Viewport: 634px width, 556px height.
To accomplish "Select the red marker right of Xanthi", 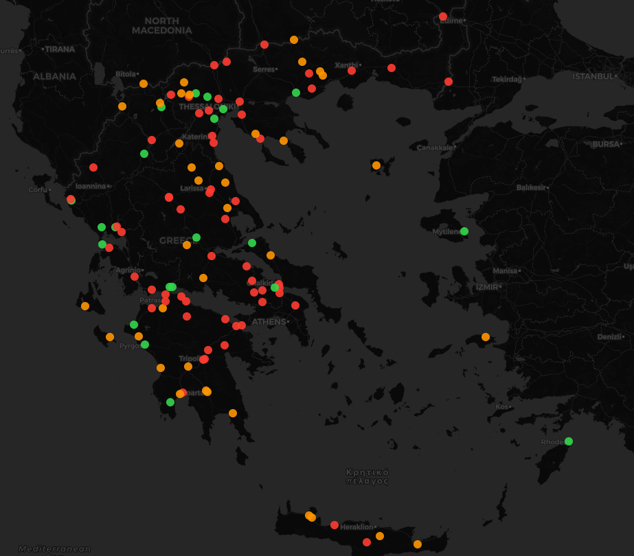I will click(x=392, y=68).
